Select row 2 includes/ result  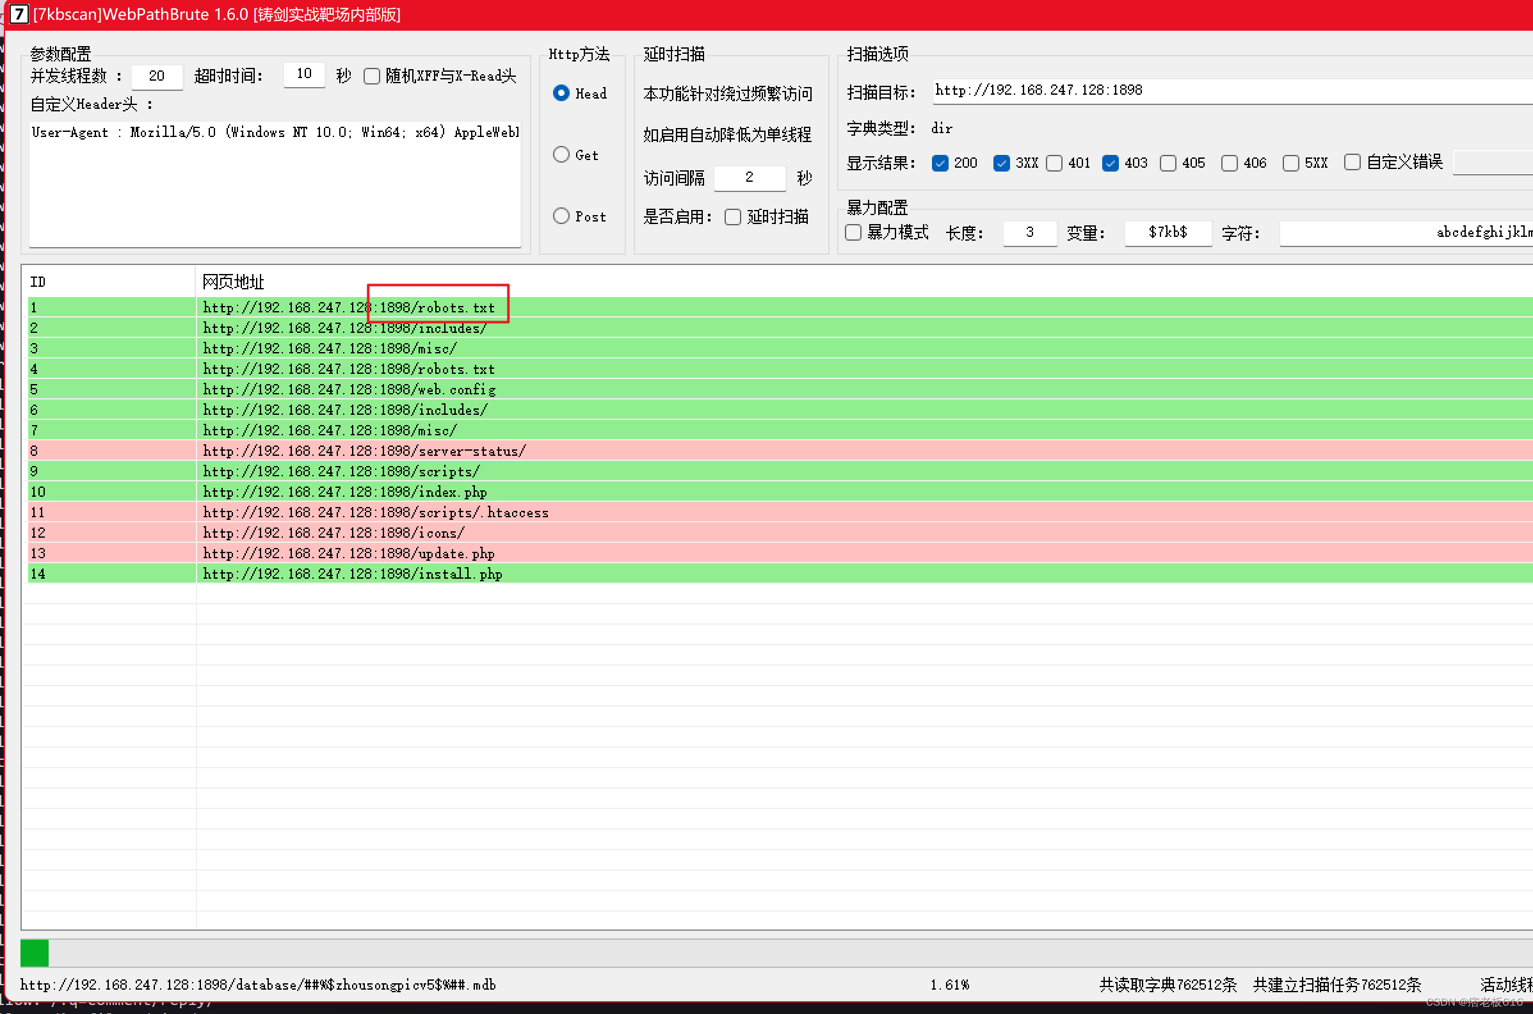point(780,328)
